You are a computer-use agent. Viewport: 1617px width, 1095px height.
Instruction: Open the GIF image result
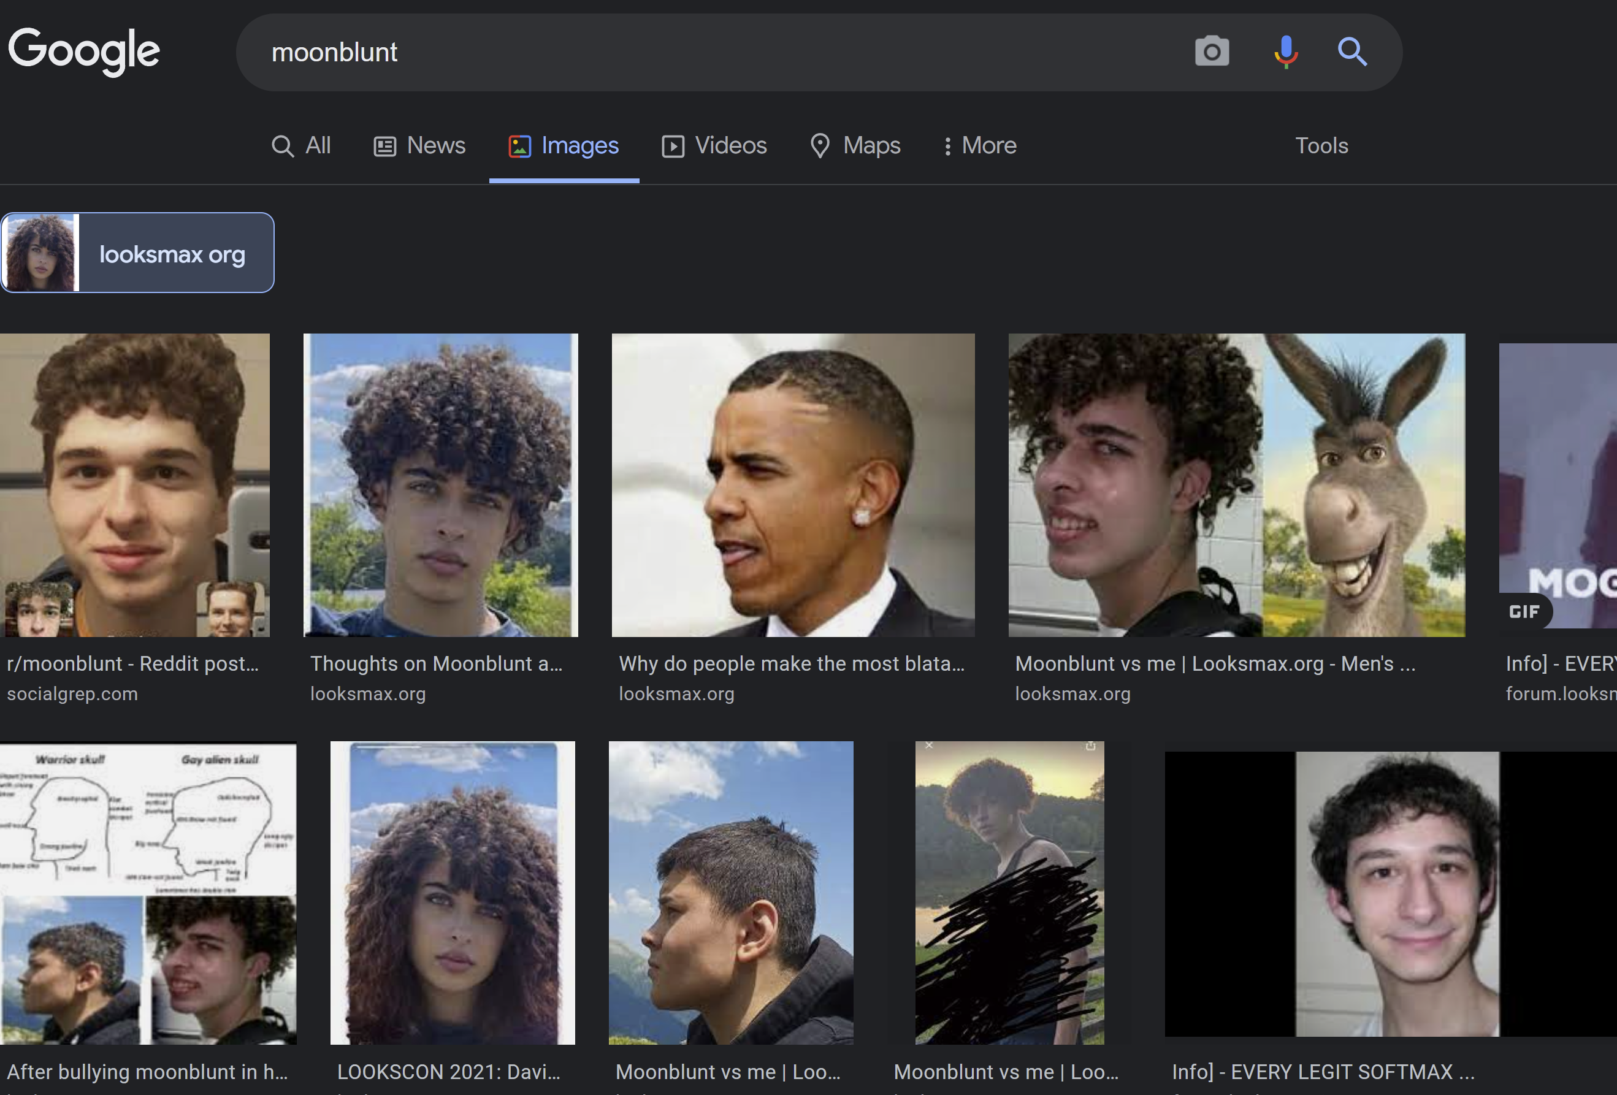coord(1558,486)
